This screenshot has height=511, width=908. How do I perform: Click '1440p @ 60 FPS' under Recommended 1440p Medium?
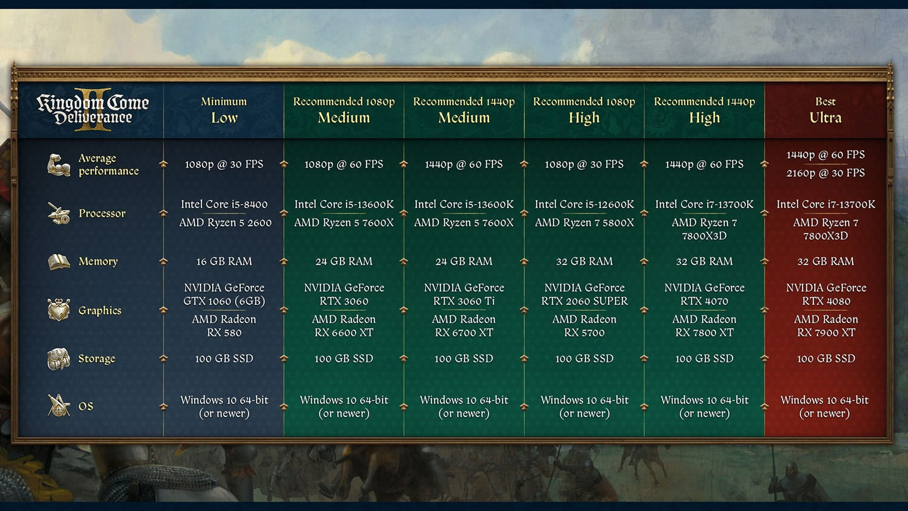464,164
